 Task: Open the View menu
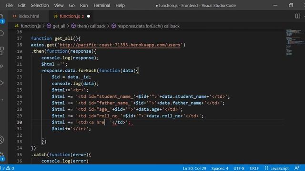click(59, 5)
